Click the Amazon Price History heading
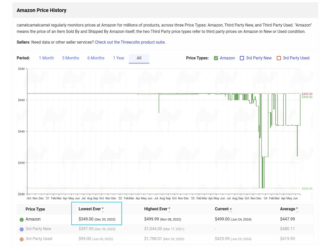Viewport: 329px width, 247px height. (x=42, y=10)
